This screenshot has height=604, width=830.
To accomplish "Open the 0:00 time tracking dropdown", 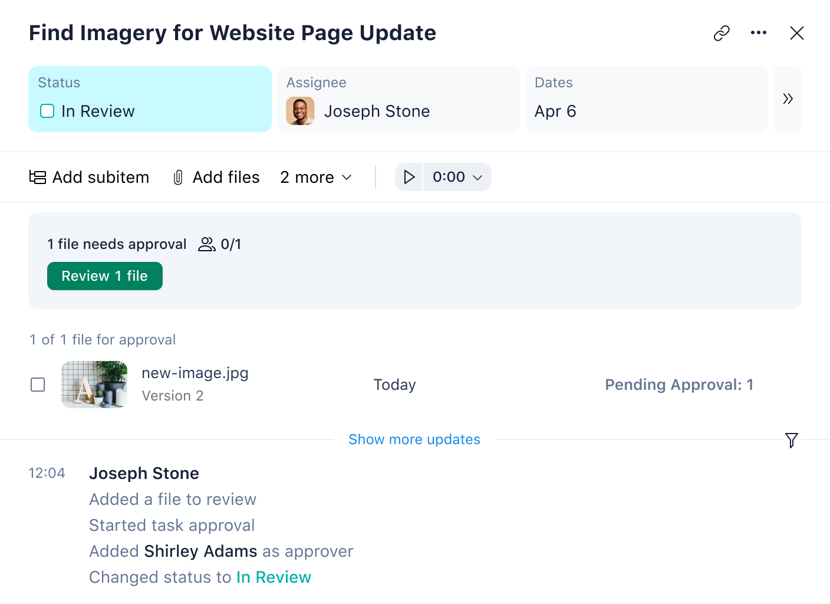I will (457, 177).
